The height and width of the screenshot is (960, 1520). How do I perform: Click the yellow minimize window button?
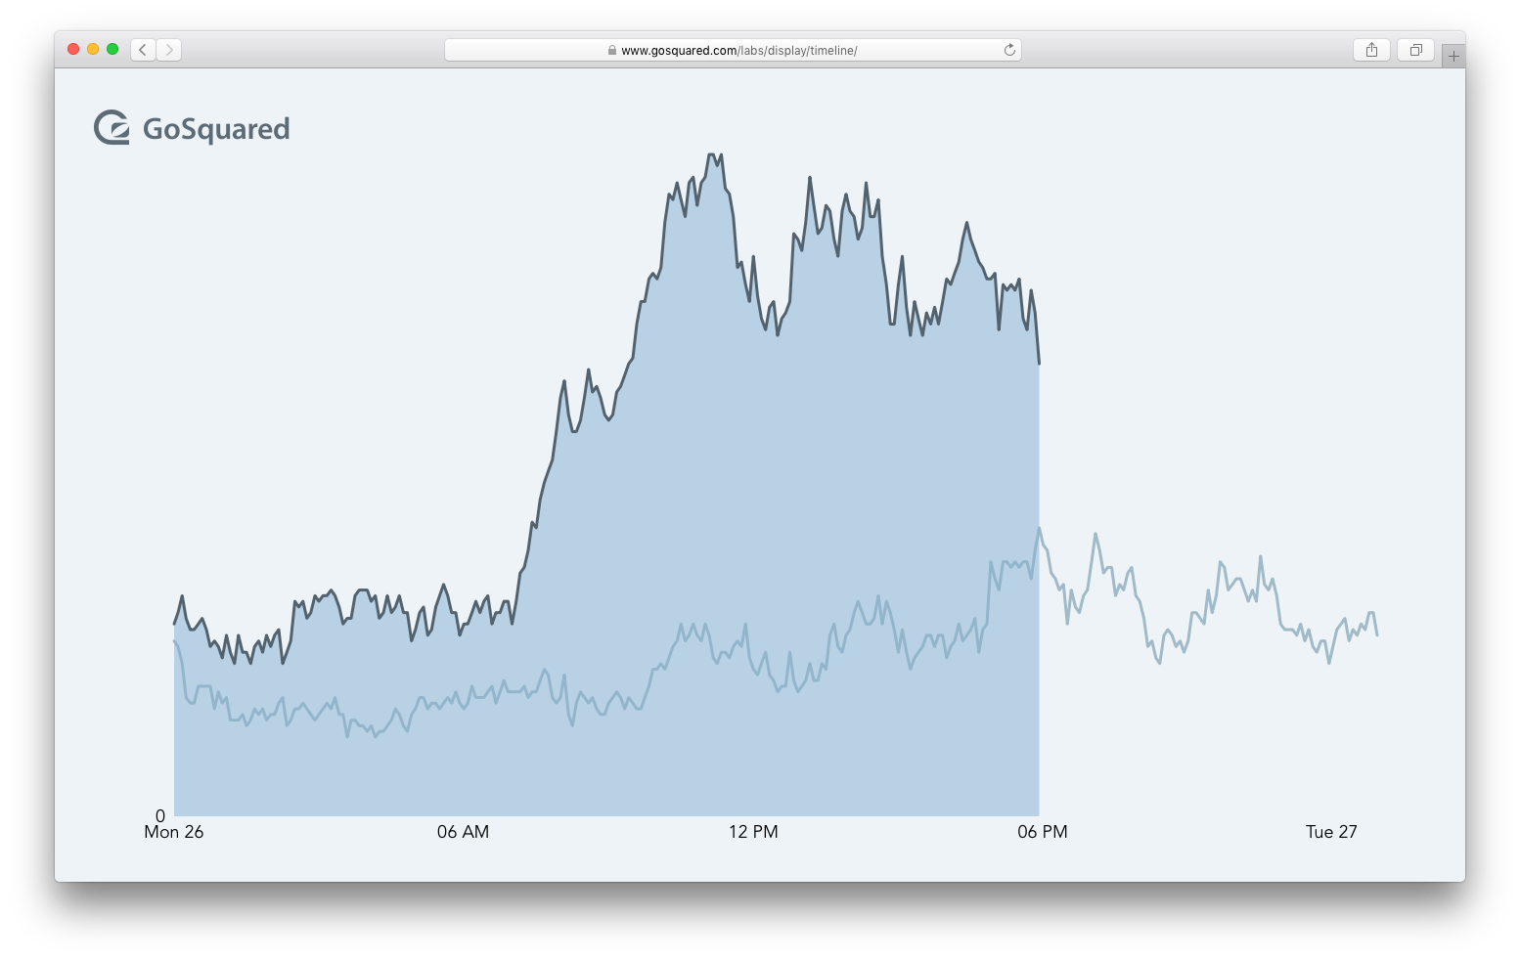(93, 49)
